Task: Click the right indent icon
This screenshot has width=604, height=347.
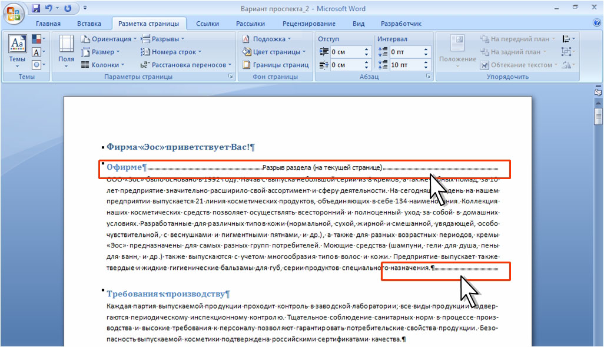Action: [324, 65]
